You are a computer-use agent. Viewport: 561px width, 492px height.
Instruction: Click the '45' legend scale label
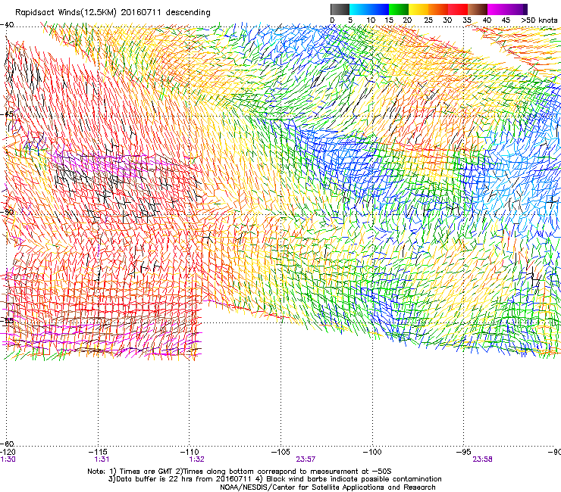pyautogui.click(x=506, y=20)
